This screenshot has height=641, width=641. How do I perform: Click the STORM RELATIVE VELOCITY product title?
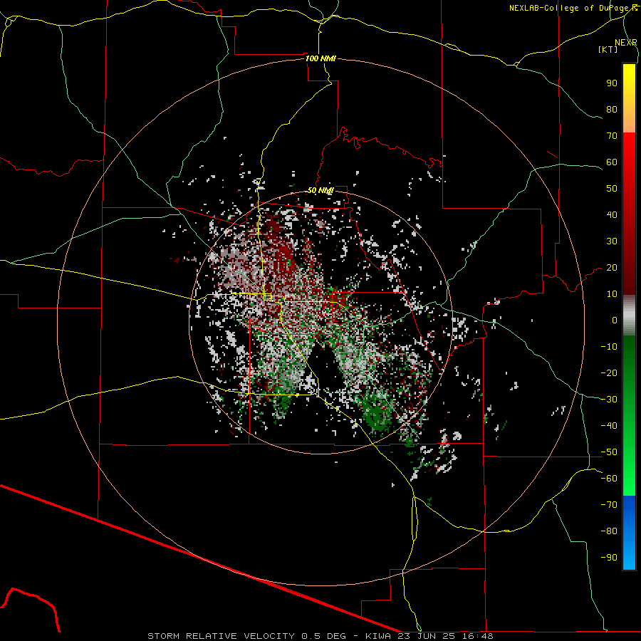coord(221,636)
